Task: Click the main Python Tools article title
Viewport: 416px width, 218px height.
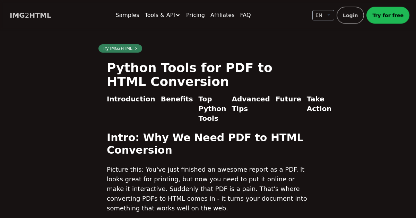Action: point(189,74)
